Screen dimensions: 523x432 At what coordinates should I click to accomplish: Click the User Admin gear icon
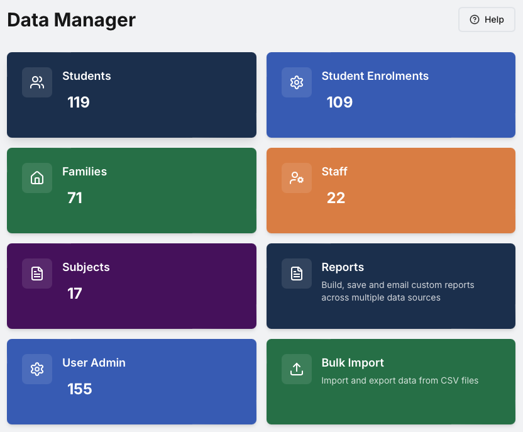pos(37,369)
